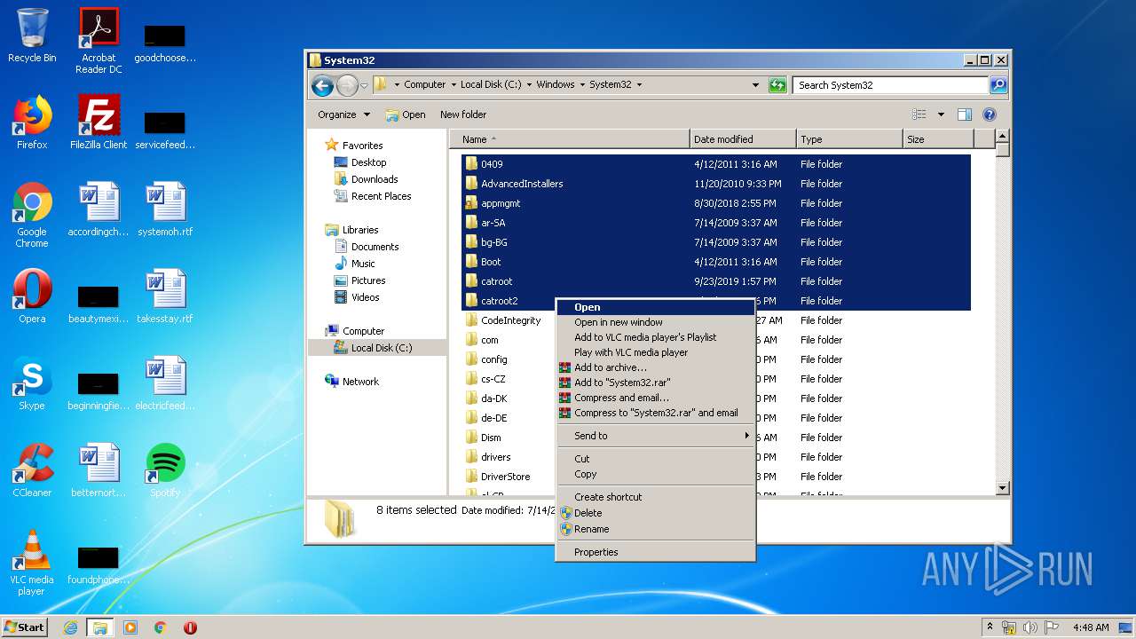Click the search magnifier icon

(x=998, y=85)
